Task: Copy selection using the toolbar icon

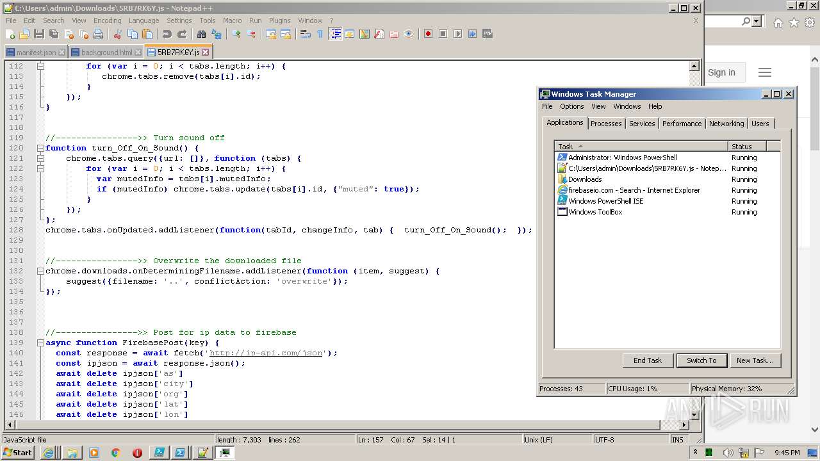Action: click(x=133, y=34)
